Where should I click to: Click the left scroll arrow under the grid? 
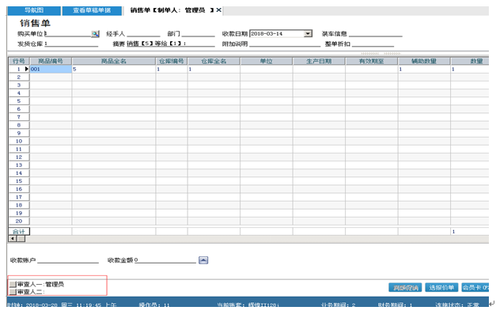(13, 238)
